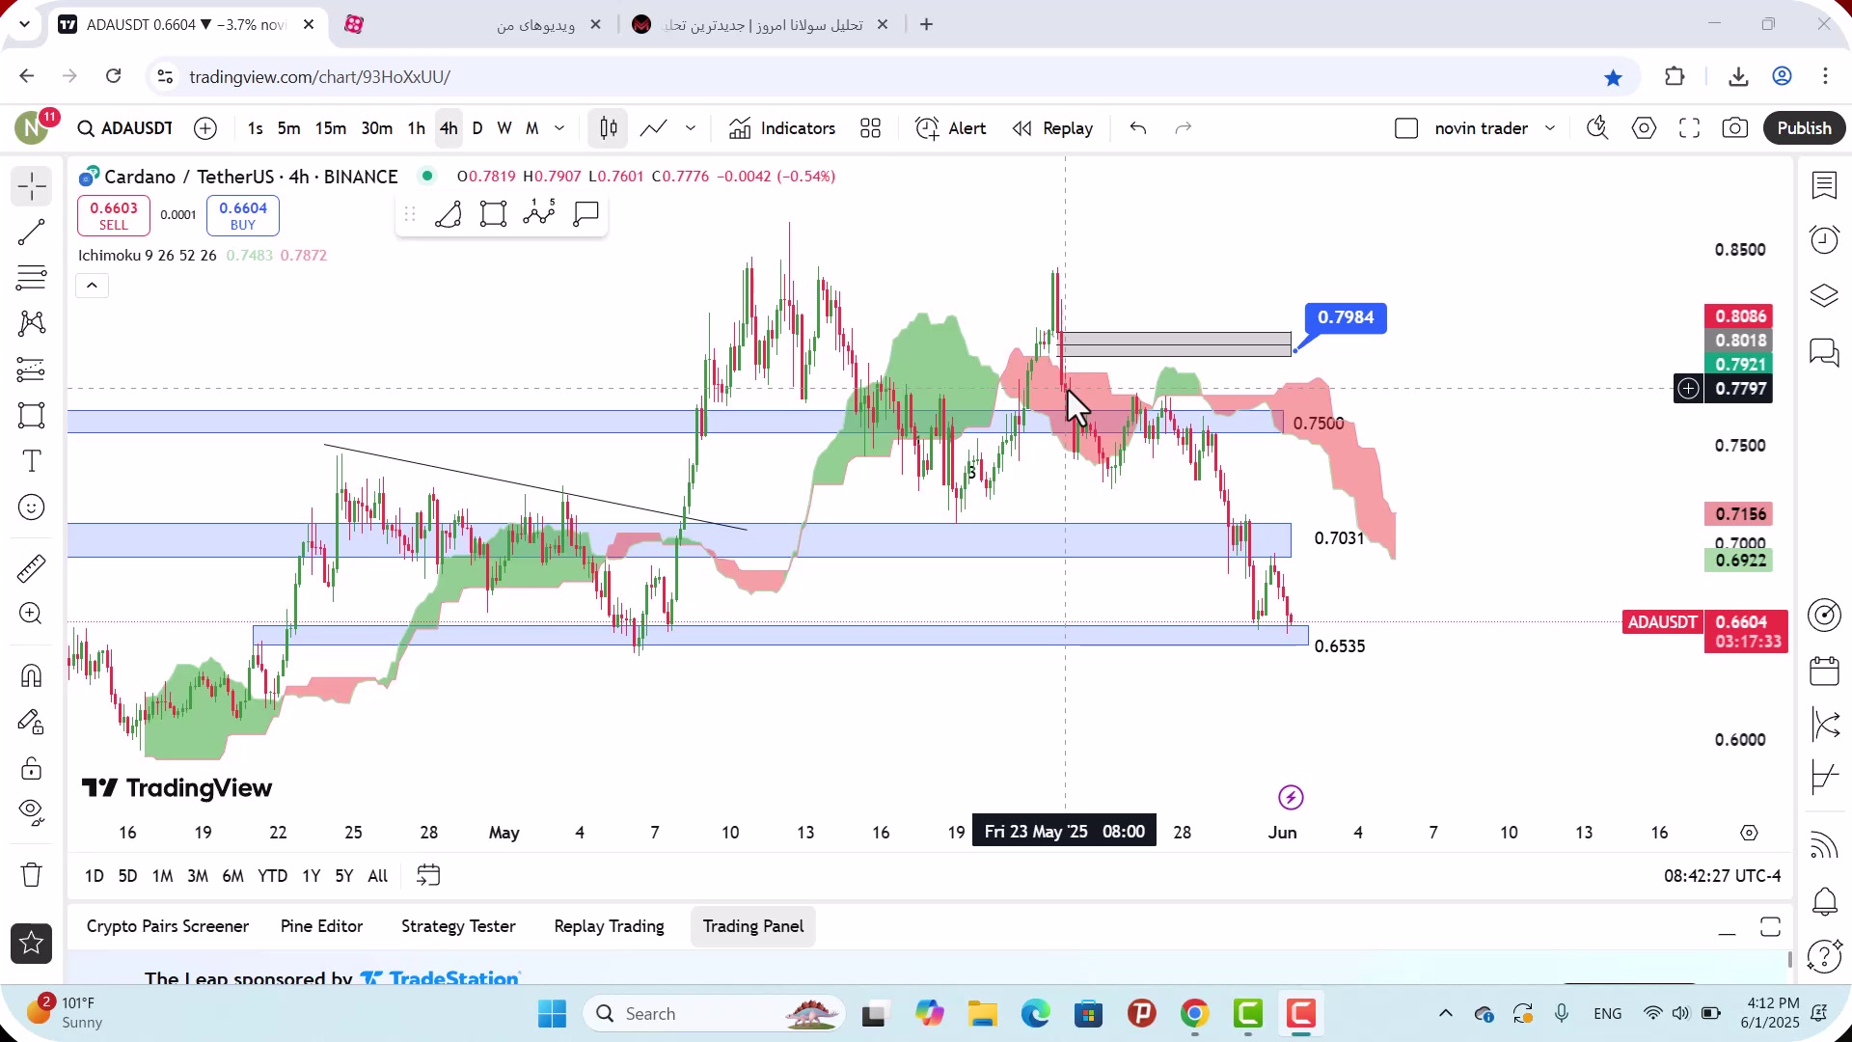The height and width of the screenshot is (1042, 1852).
Task: Toggle stay in drawing mode
Action: point(31,722)
